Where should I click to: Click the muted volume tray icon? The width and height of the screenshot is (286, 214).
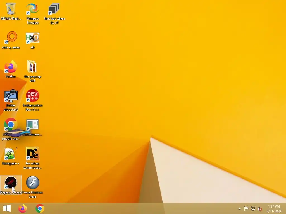tap(260, 209)
